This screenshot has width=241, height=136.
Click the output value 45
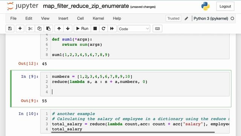44,64
